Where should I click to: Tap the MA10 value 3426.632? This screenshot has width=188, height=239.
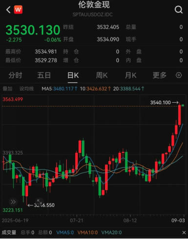[97, 89]
